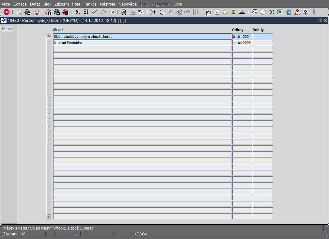Screen dimensions: 329x239
Task: Click the question mark window help icon
Action: click(x=305, y=12)
